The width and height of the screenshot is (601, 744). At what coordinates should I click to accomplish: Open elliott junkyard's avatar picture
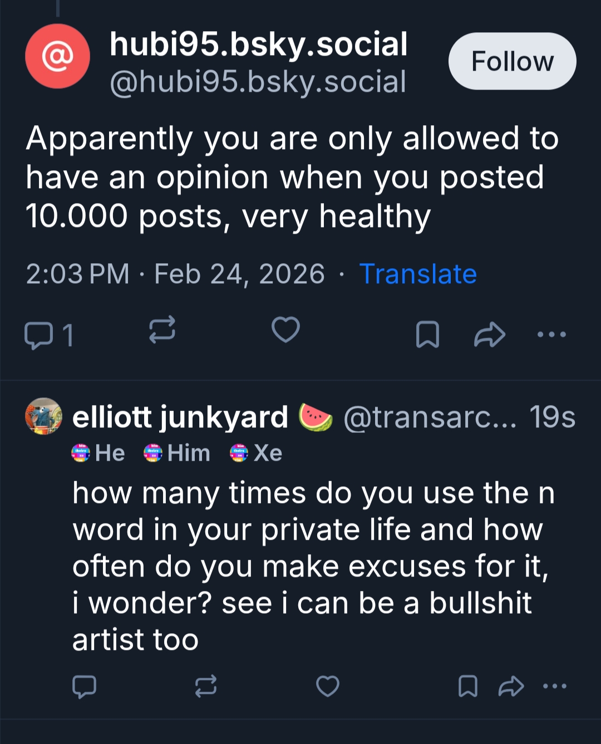tap(44, 416)
